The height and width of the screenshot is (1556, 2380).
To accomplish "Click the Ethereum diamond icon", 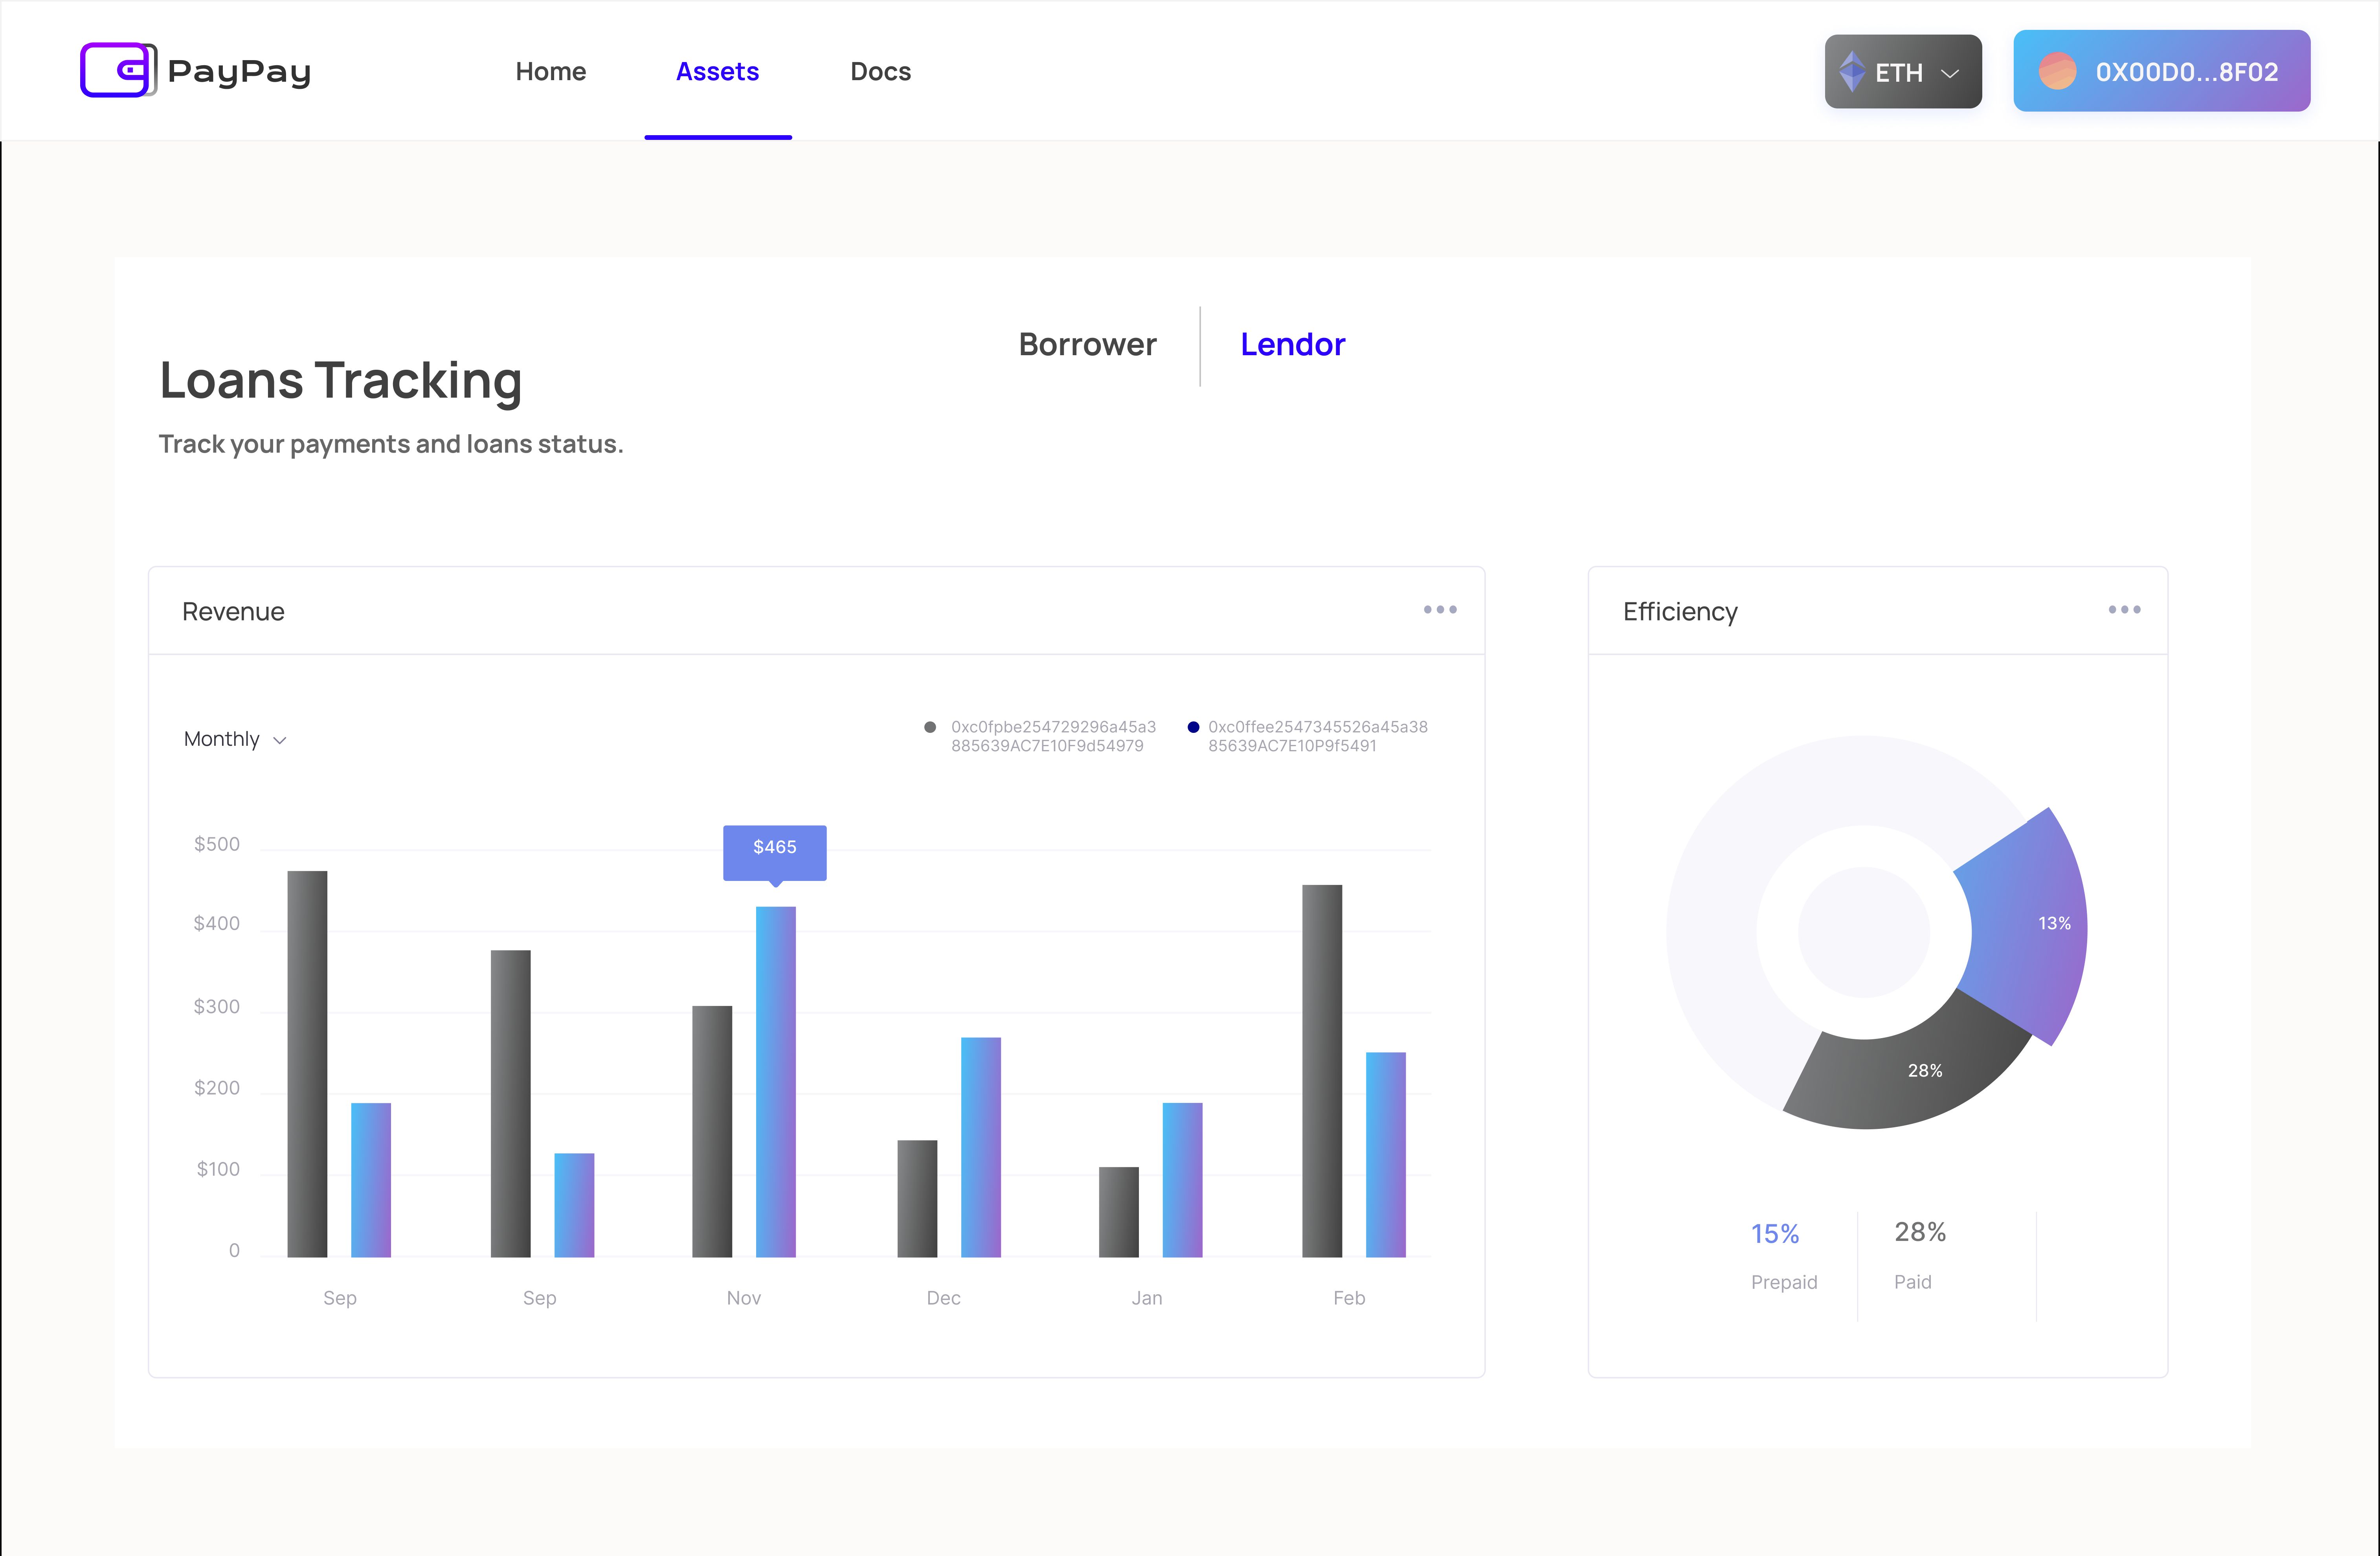I will (x=1852, y=72).
